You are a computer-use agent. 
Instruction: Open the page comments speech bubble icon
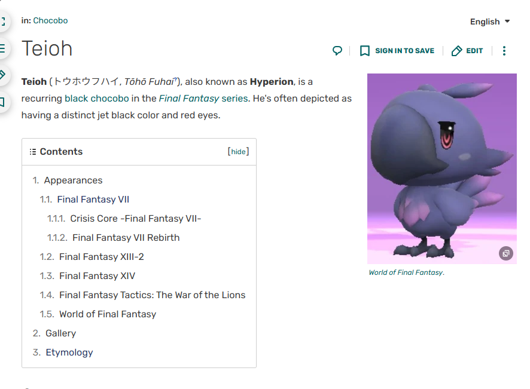(337, 51)
